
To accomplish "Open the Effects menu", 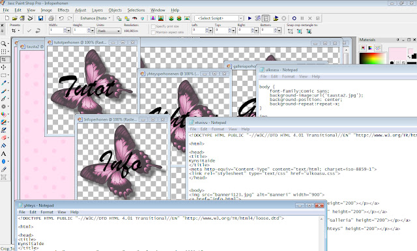I will 63,10.
